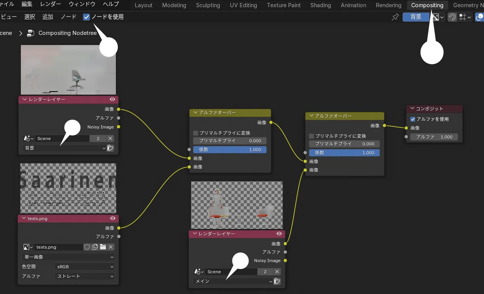
Task: Click アルファ 1.000 field on Composite node
Action: pyautogui.click(x=434, y=137)
